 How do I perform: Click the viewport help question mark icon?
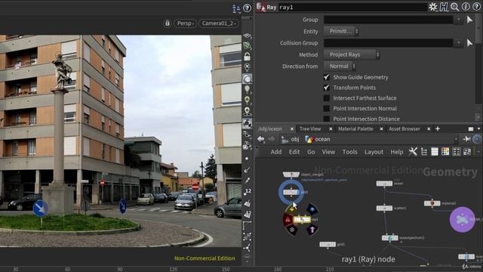click(247, 8)
